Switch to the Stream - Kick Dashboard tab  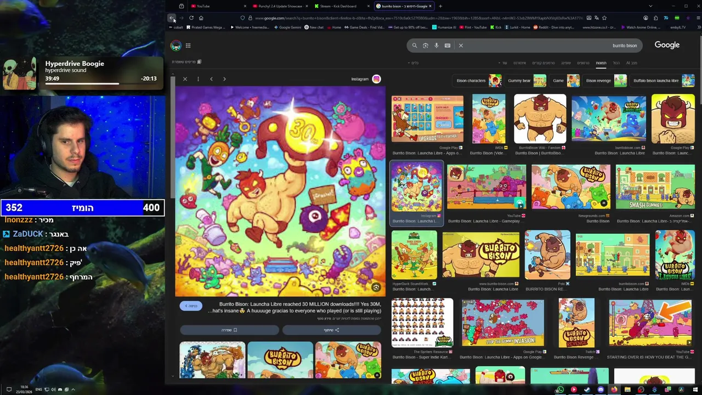(x=338, y=6)
